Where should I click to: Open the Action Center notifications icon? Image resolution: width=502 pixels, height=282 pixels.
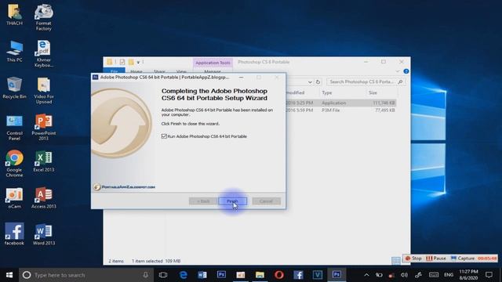[489, 275]
